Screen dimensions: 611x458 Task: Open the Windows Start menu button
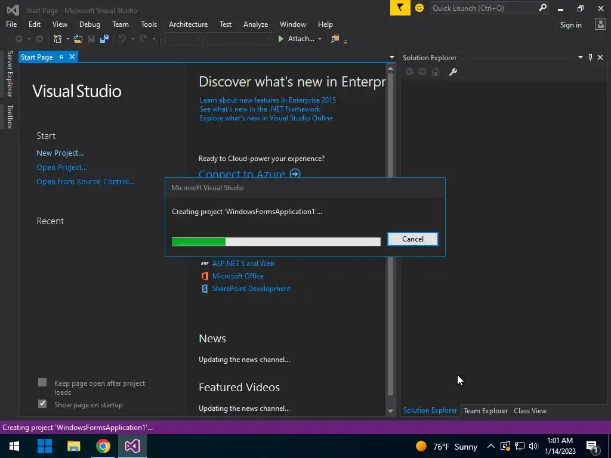coord(14,446)
